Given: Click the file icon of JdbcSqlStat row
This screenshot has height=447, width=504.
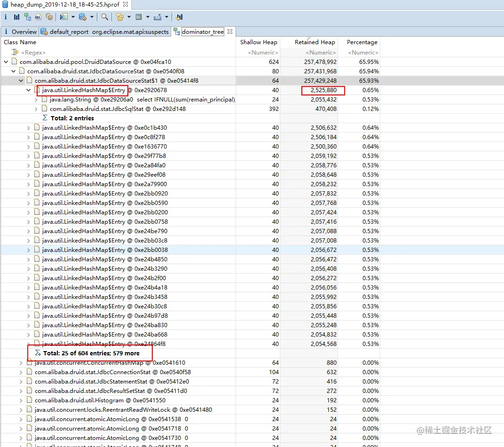Looking at the screenshot, I should click(44, 109).
